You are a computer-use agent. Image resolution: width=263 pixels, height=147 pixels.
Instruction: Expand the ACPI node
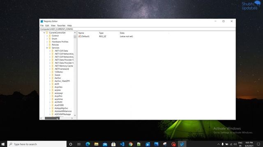pos(50,84)
